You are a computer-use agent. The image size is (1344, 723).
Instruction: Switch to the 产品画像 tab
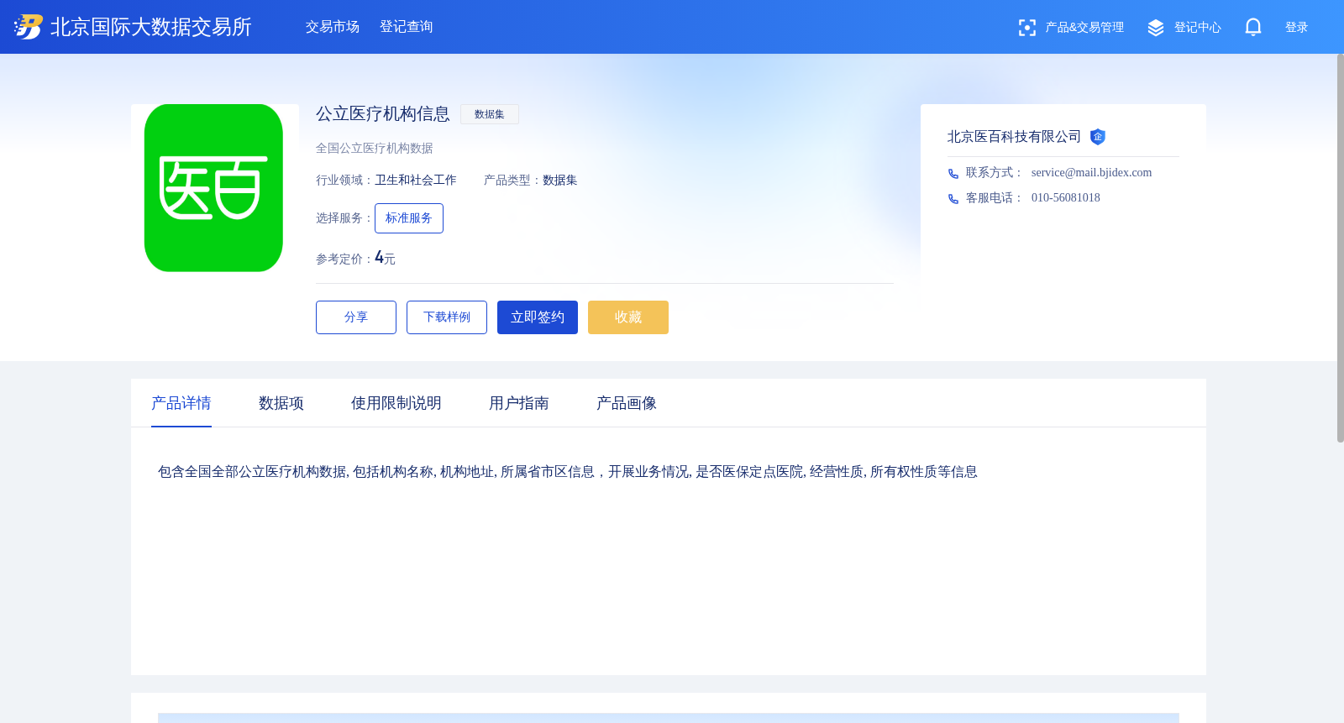click(627, 403)
